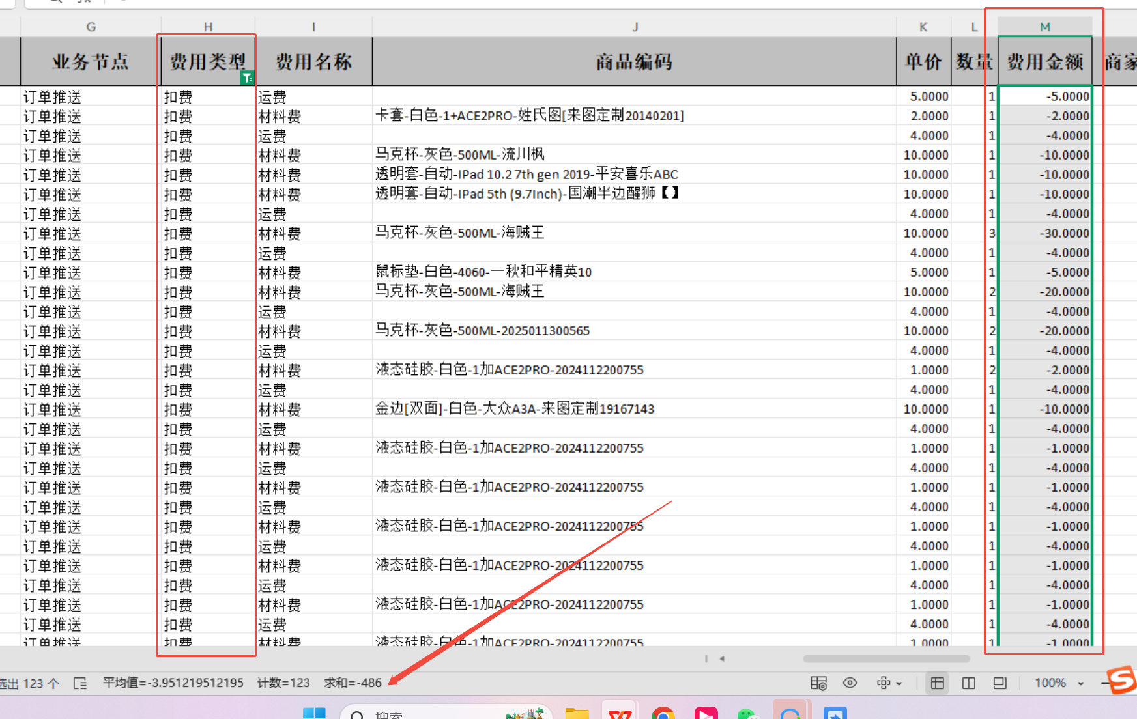The height and width of the screenshot is (719, 1137).
Task: Launch Google Chrome from taskbar
Action: [663, 714]
